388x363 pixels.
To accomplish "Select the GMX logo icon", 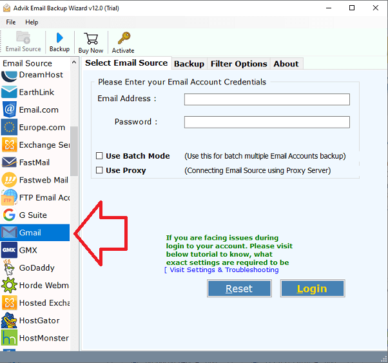I will pyautogui.click(x=9, y=250).
